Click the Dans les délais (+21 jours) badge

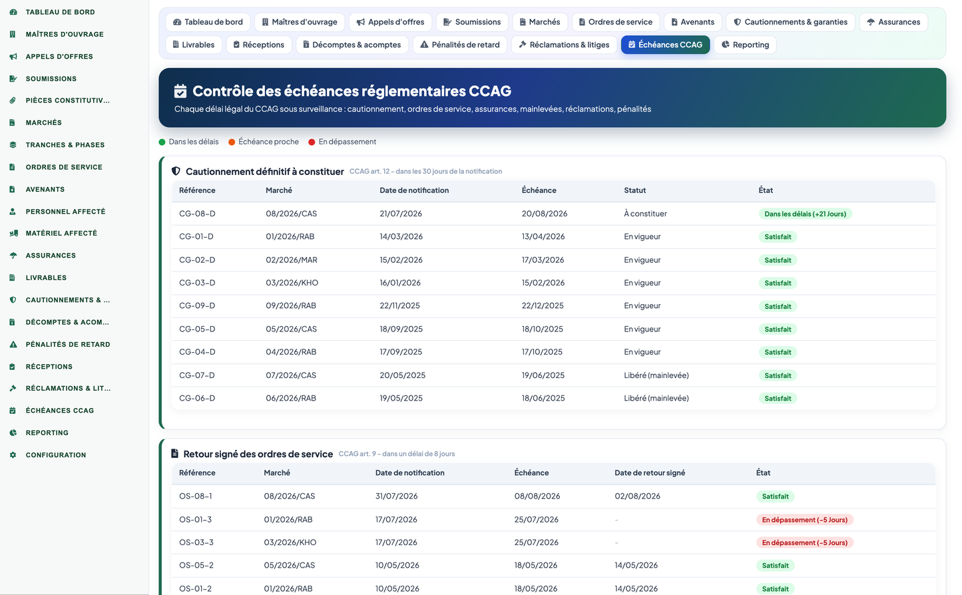point(806,214)
